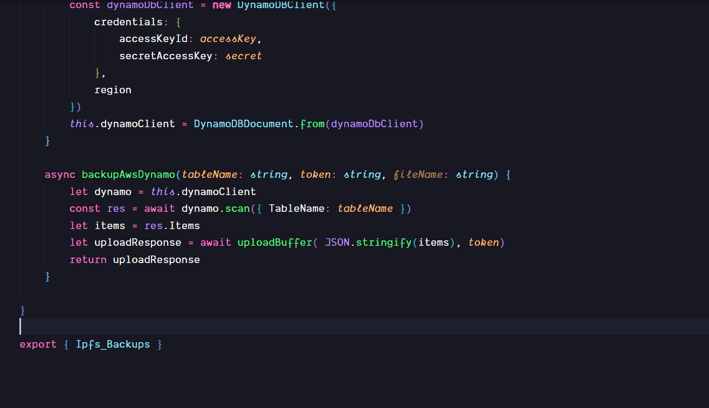Click 'backupAwsDynamo' method name
This screenshot has width=709, height=408.
[128, 175]
